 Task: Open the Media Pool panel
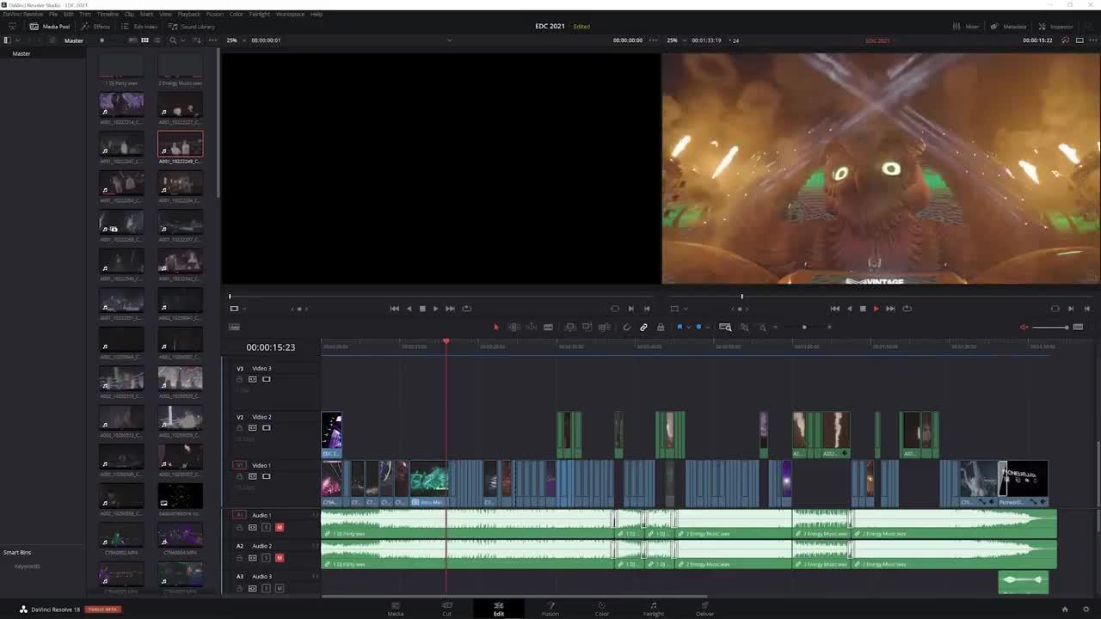[x=50, y=27]
